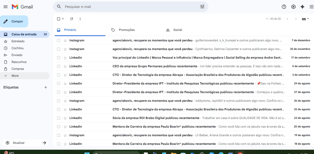Star the Instagram email from 26 de agosto
Image resolution: width=314 pixels, height=154 pixels.
[x=65, y=101]
